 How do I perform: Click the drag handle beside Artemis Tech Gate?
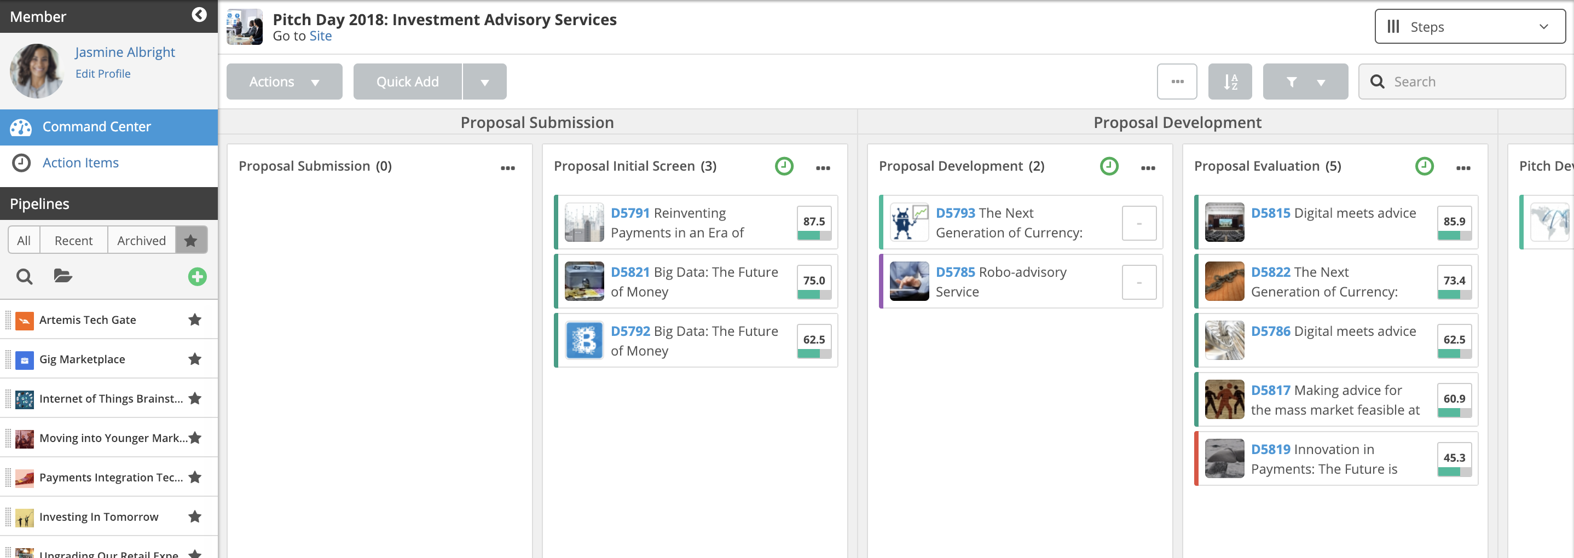pyautogui.click(x=8, y=320)
